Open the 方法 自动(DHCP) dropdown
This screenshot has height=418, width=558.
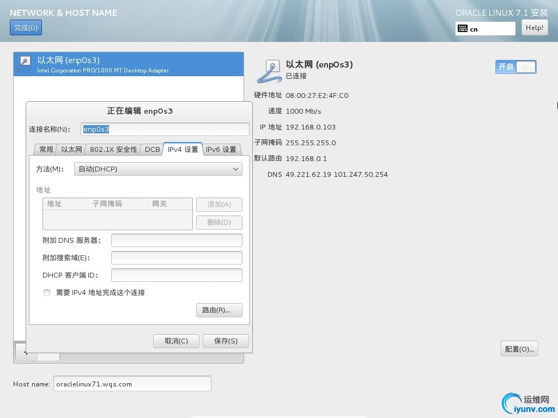(x=158, y=169)
